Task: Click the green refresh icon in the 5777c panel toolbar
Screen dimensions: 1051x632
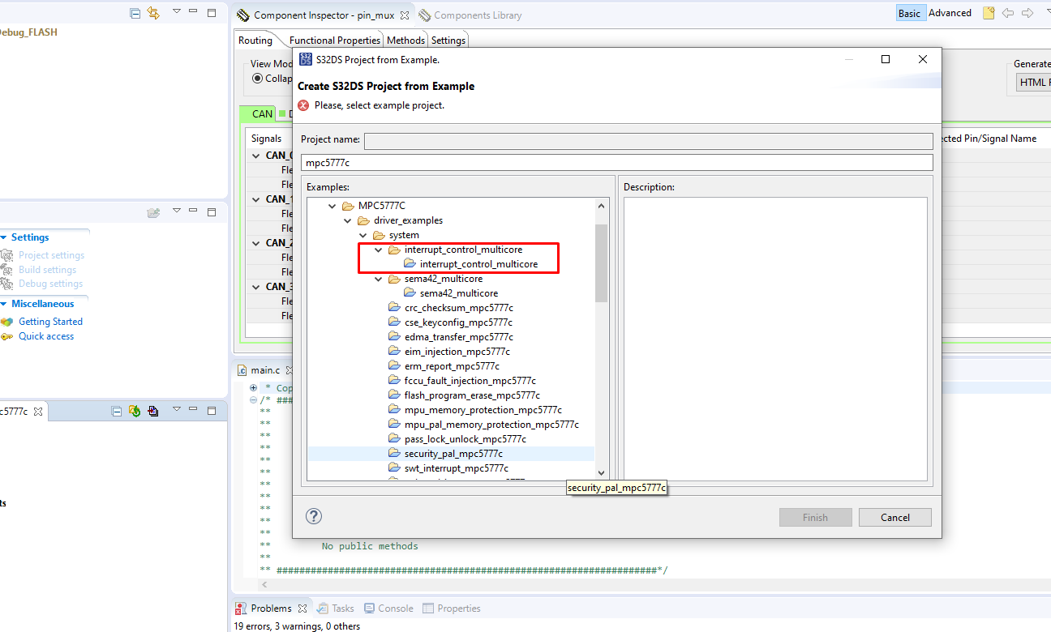Action: (x=135, y=411)
